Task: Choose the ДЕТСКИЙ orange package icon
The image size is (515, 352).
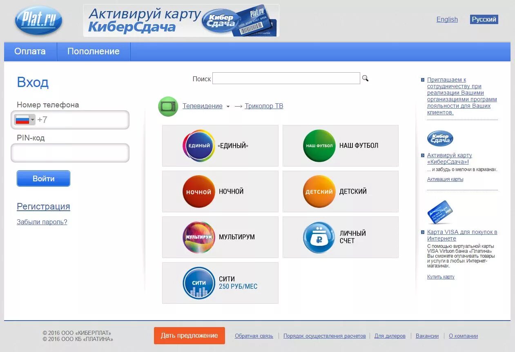Action: [319, 192]
